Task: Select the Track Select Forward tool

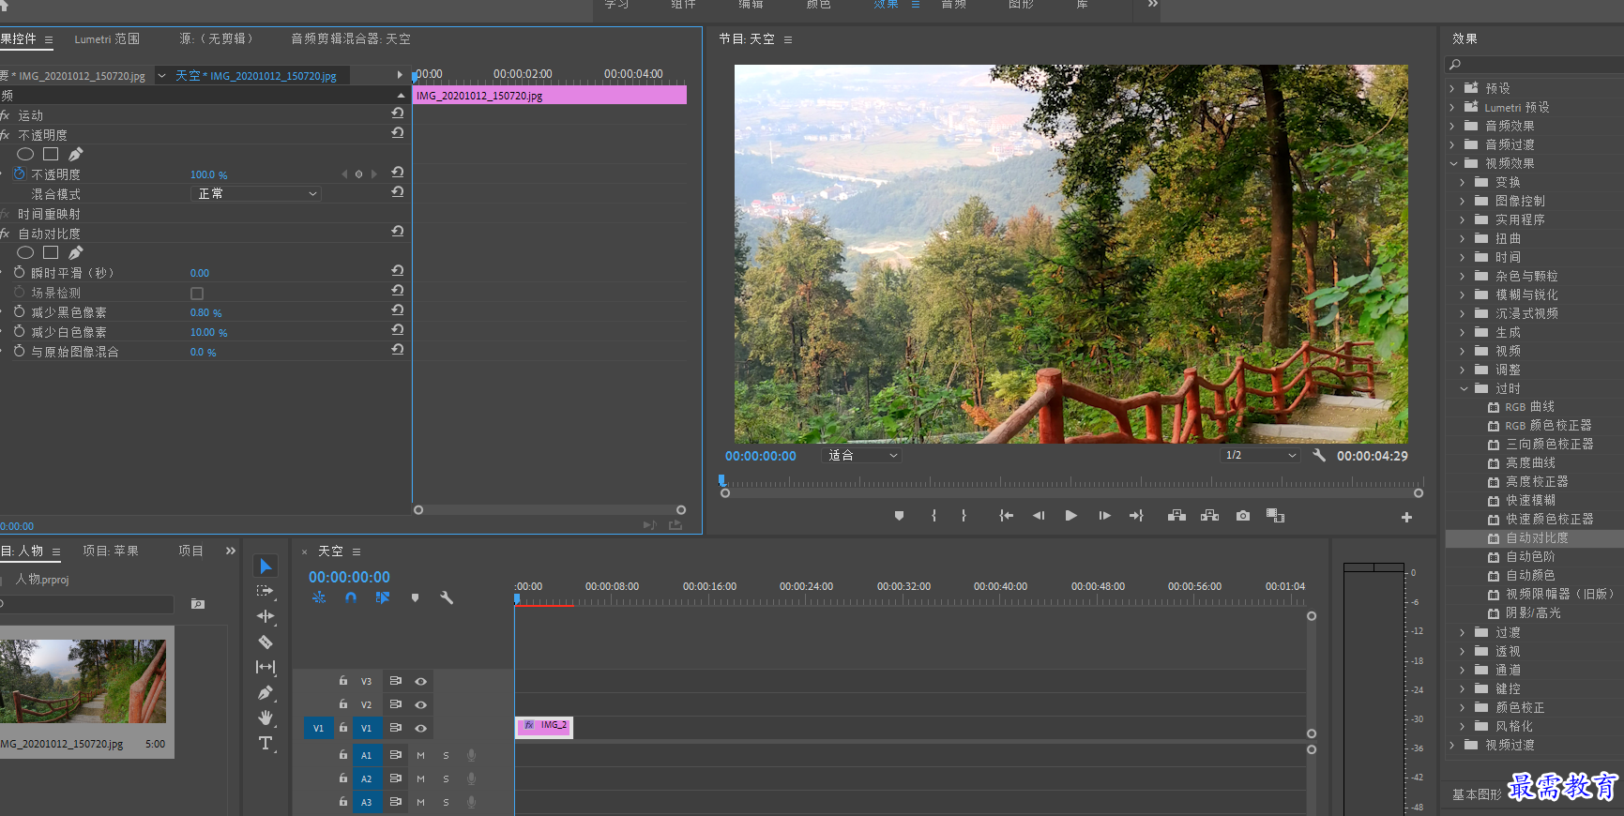Action: [x=266, y=591]
